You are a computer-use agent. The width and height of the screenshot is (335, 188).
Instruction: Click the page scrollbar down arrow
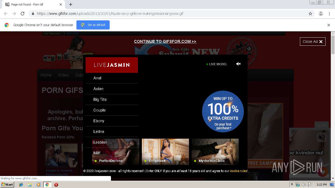pyautogui.click(x=333, y=178)
